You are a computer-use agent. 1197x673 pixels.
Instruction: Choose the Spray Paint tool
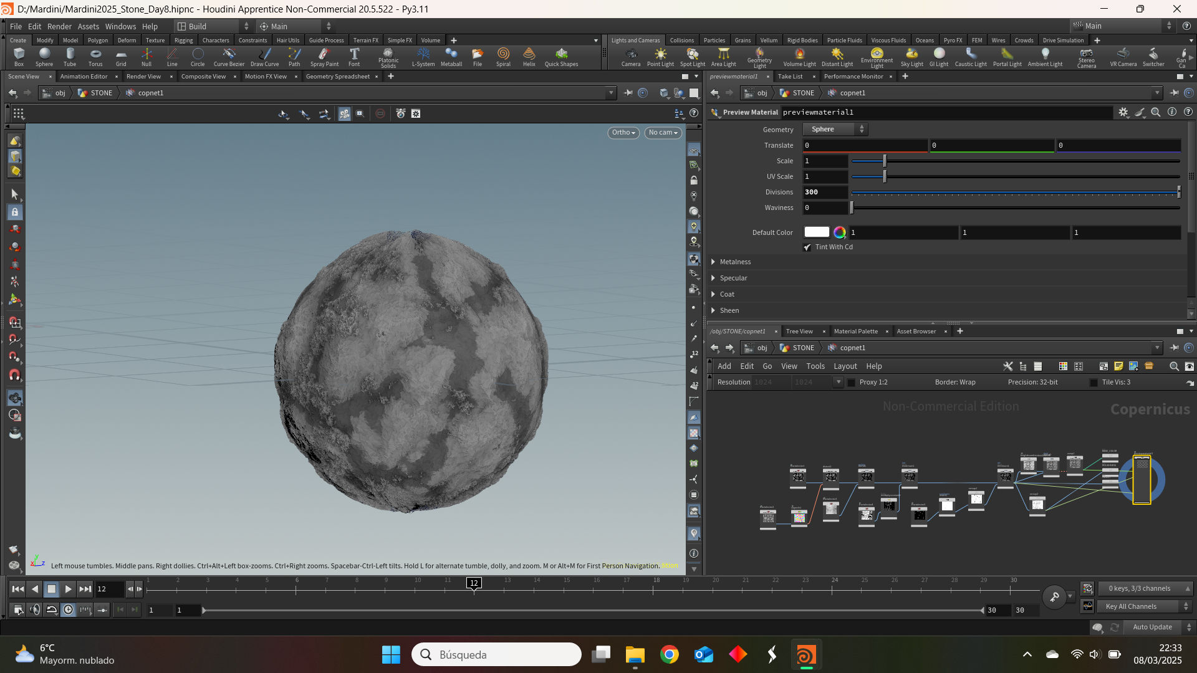click(324, 57)
